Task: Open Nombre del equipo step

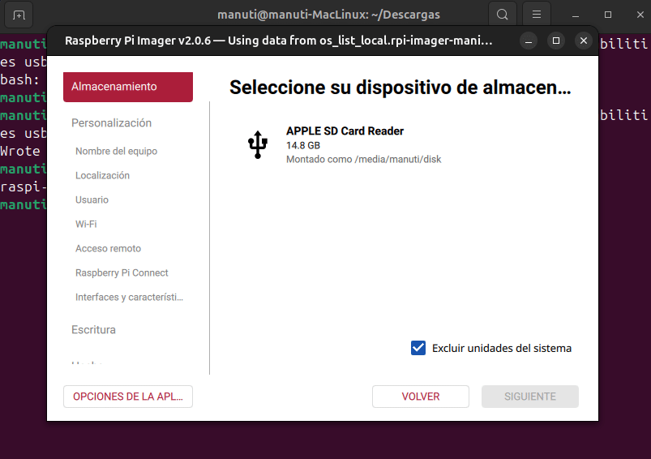Action: coord(116,151)
